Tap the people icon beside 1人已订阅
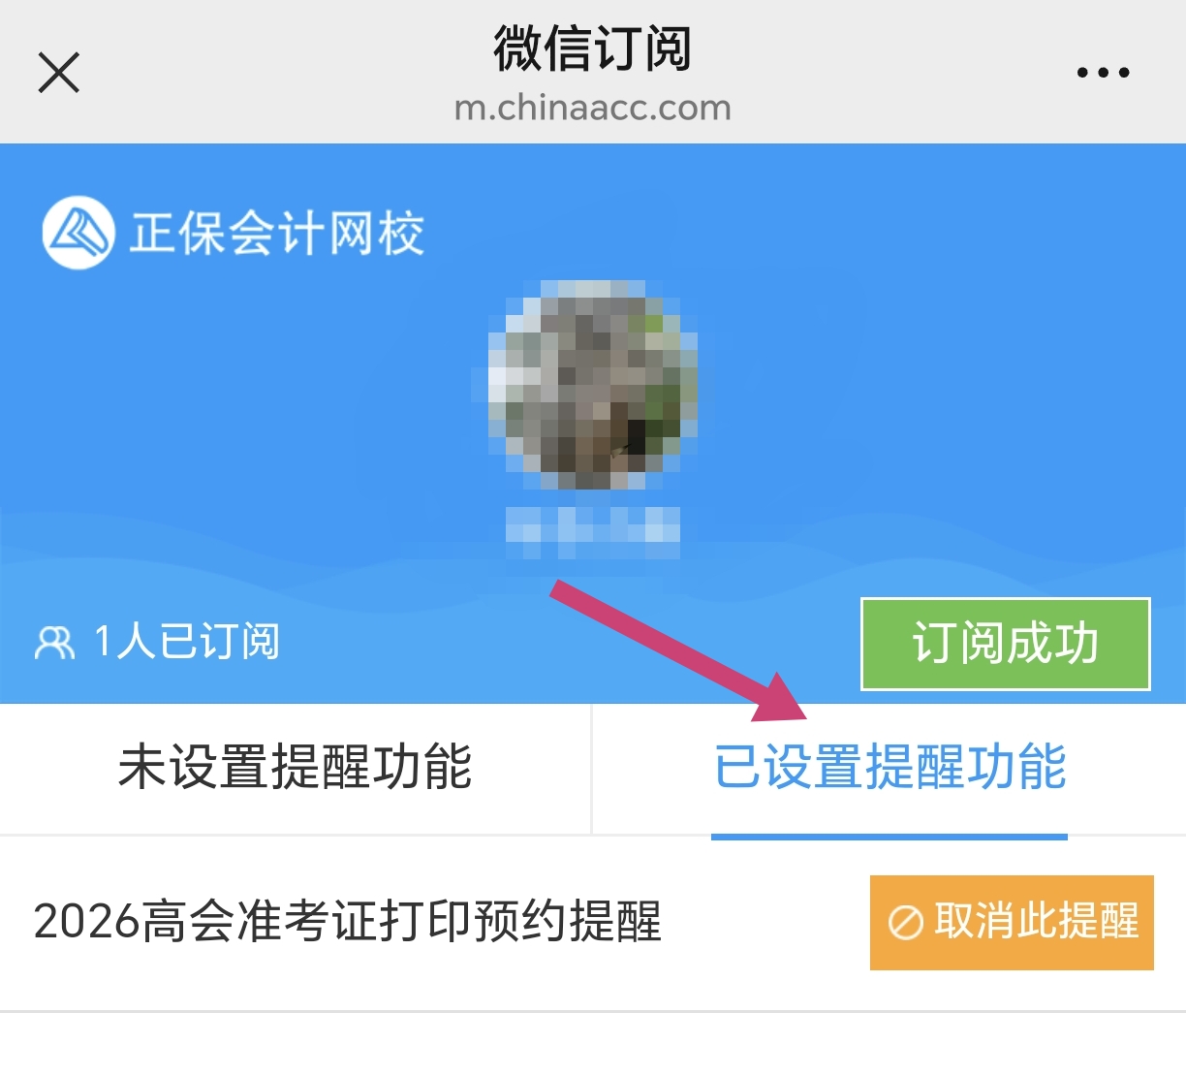Screen dimensions: 1186x1076 [54, 643]
